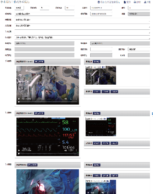Play the operating room video
The width and height of the screenshot is (153, 194).
pyautogui.click(x=19, y=99)
